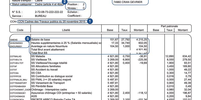
Task: Click code "COTCHOMAGS"
Action: [x=17, y=96]
